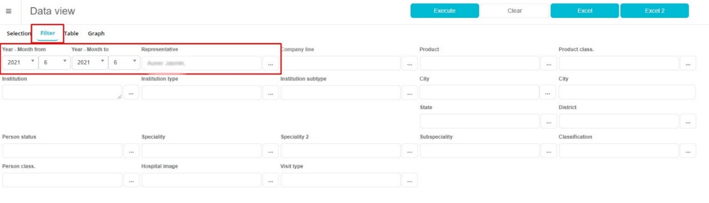Open State lookup ellipsis button
The width and height of the screenshot is (709, 203).
tap(548, 122)
